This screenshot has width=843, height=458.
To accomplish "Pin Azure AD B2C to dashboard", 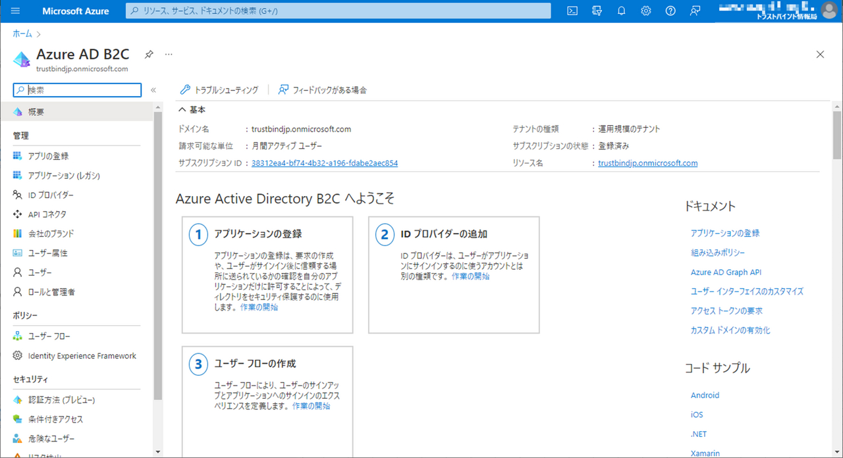I will tap(149, 54).
